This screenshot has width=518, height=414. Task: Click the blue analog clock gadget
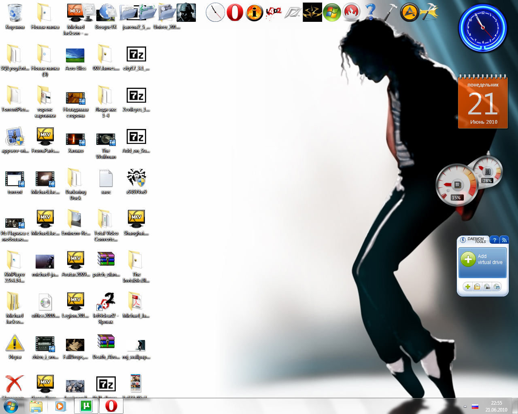click(x=482, y=27)
